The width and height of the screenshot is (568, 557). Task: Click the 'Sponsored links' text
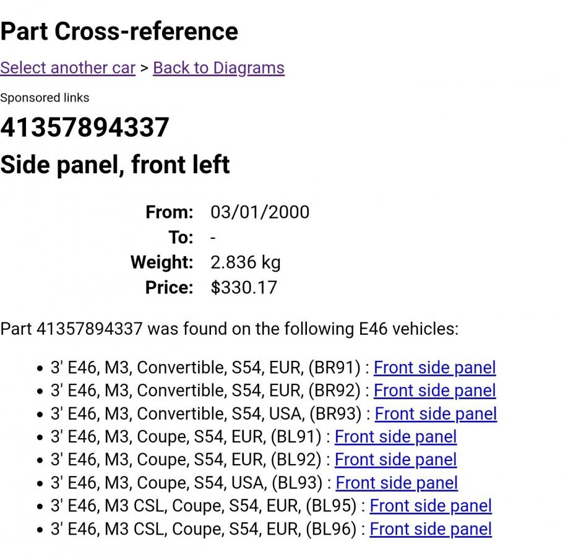coord(45,98)
